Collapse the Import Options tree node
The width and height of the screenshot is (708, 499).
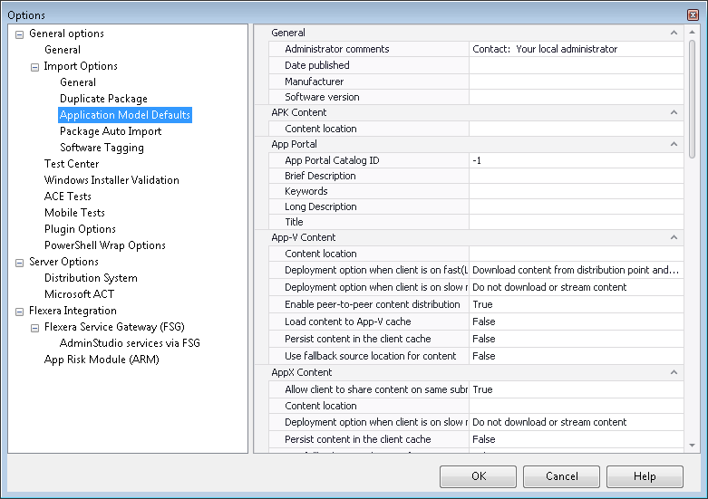coord(35,66)
